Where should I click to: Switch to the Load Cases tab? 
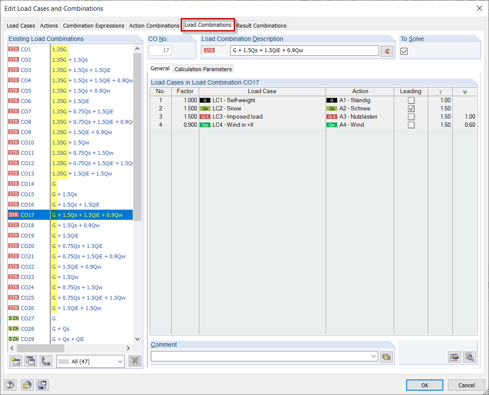coord(21,25)
